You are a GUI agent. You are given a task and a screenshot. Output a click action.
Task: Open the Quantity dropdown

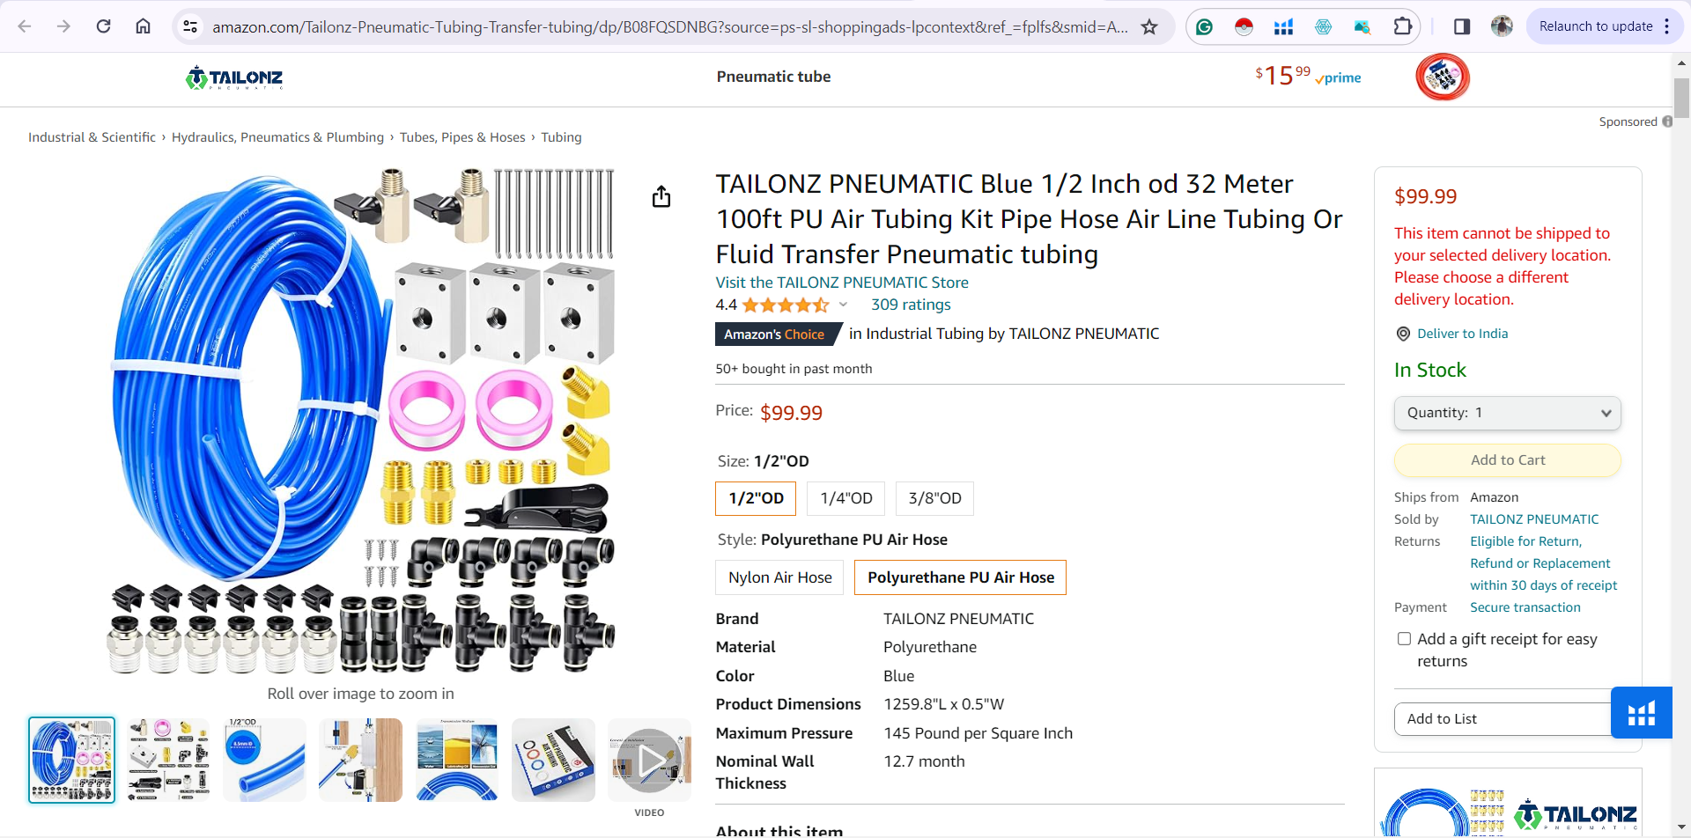point(1507,413)
